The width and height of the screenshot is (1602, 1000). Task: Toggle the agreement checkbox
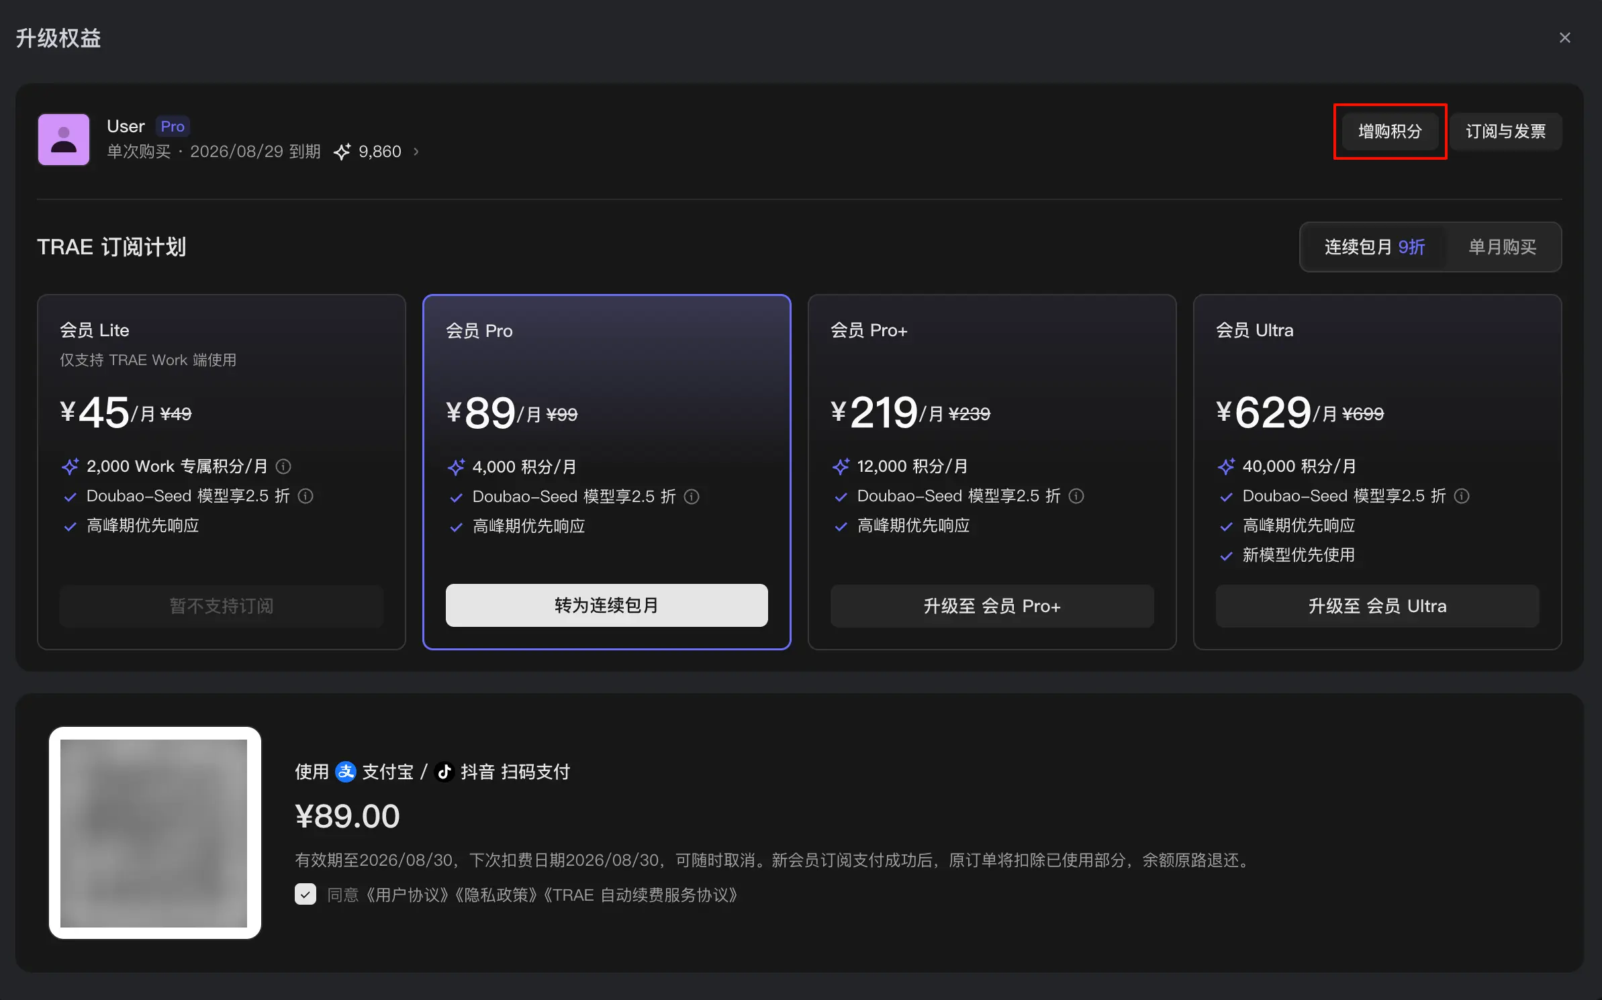[305, 894]
